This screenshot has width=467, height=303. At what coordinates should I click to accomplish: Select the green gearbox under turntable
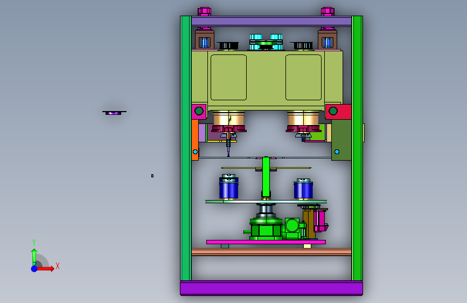coord(266,229)
